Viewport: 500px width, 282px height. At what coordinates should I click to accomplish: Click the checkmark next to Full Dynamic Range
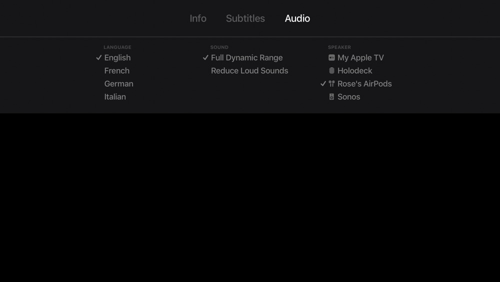click(x=205, y=58)
